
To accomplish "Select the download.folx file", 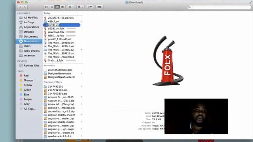I will tap(56, 32).
